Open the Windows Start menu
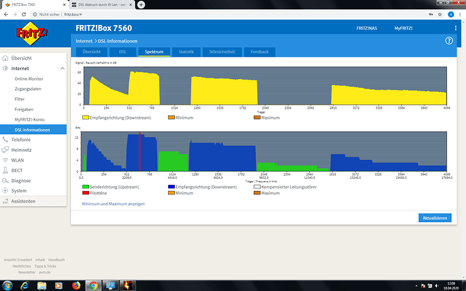This screenshot has width=466, height=291. coord(7,286)
